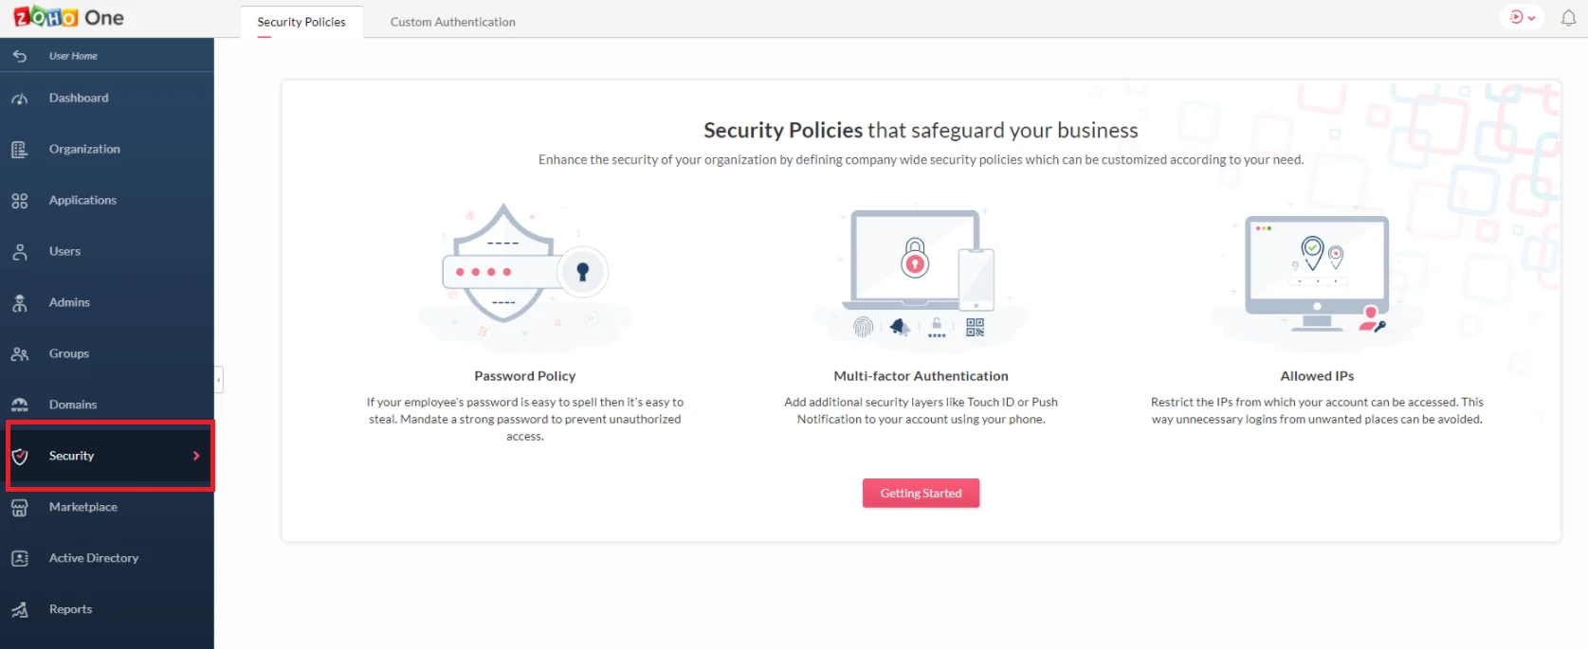Screen dimensions: 1588x649
Task: Click the Getting Started button
Action: (921, 493)
